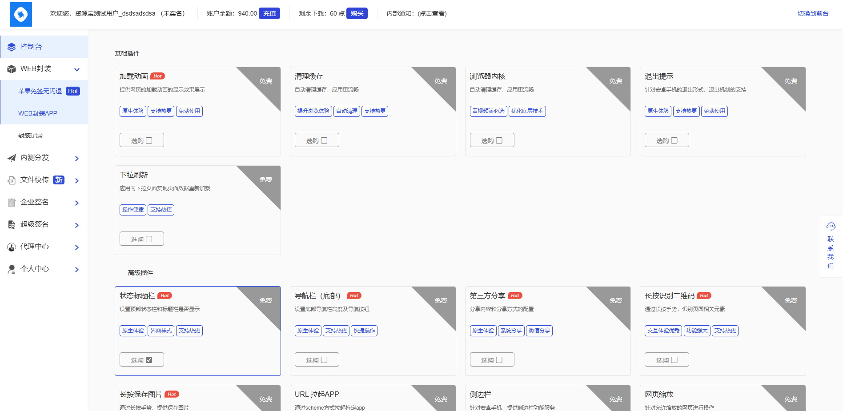The image size is (843, 411).
Task: Click the console layers icon
Action: pyautogui.click(x=12, y=47)
